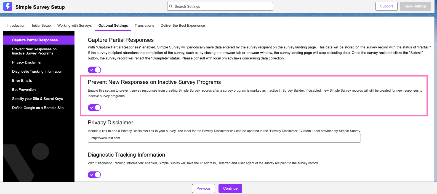Click the Privacy Disclaimer section heading

pyautogui.click(x=110, y=123)
